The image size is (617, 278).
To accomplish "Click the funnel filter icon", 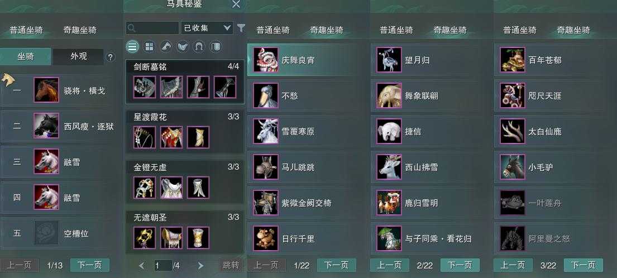I will click(241, 28).
